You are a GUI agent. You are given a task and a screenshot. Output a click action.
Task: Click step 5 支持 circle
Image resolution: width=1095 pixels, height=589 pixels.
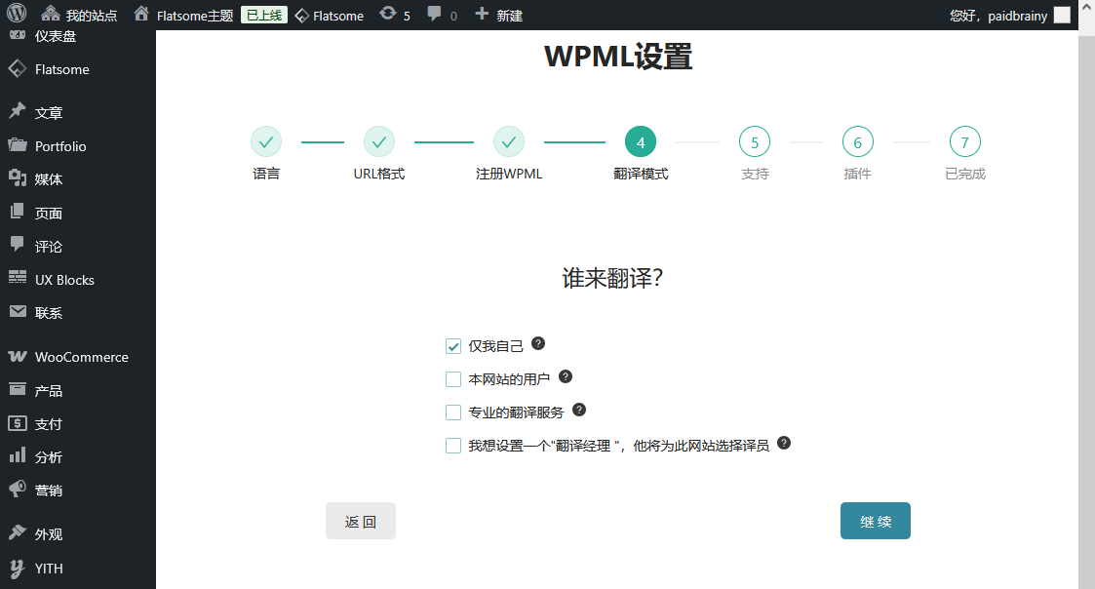pos(754,141)
